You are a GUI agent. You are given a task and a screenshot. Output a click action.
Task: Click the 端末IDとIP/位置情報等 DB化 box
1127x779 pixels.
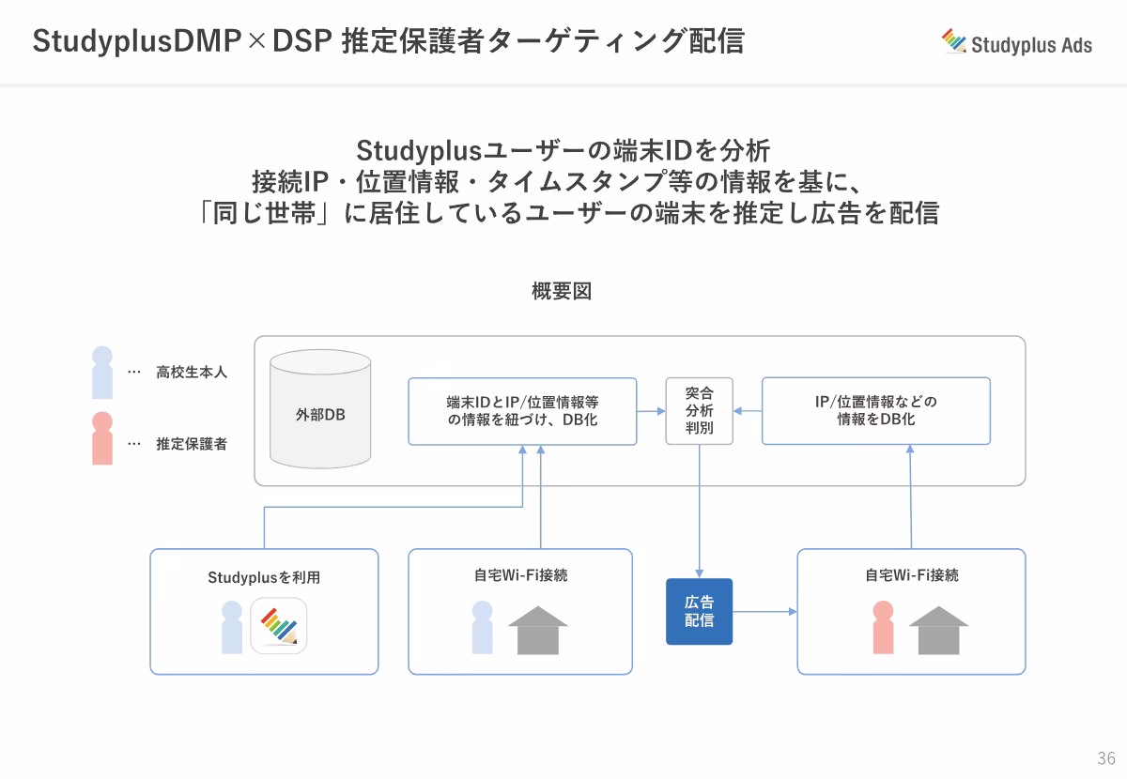click(522, 411)
